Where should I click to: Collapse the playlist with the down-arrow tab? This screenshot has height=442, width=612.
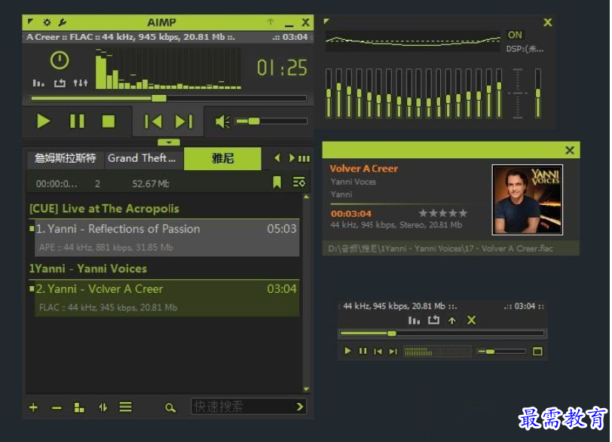pos(169,142)
